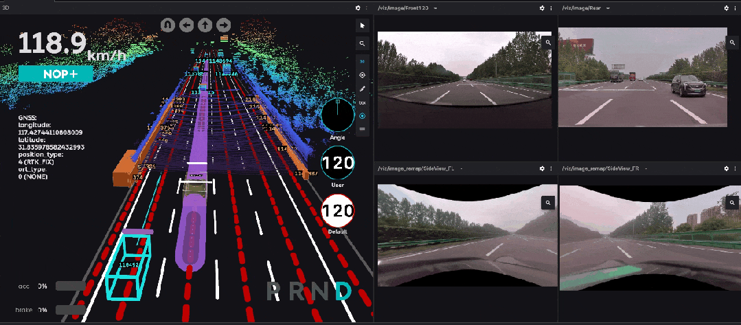The height and width of the screenshot is (325, 741).
Task: Click the P gear letter in PRND
Action: click(273, 291)
